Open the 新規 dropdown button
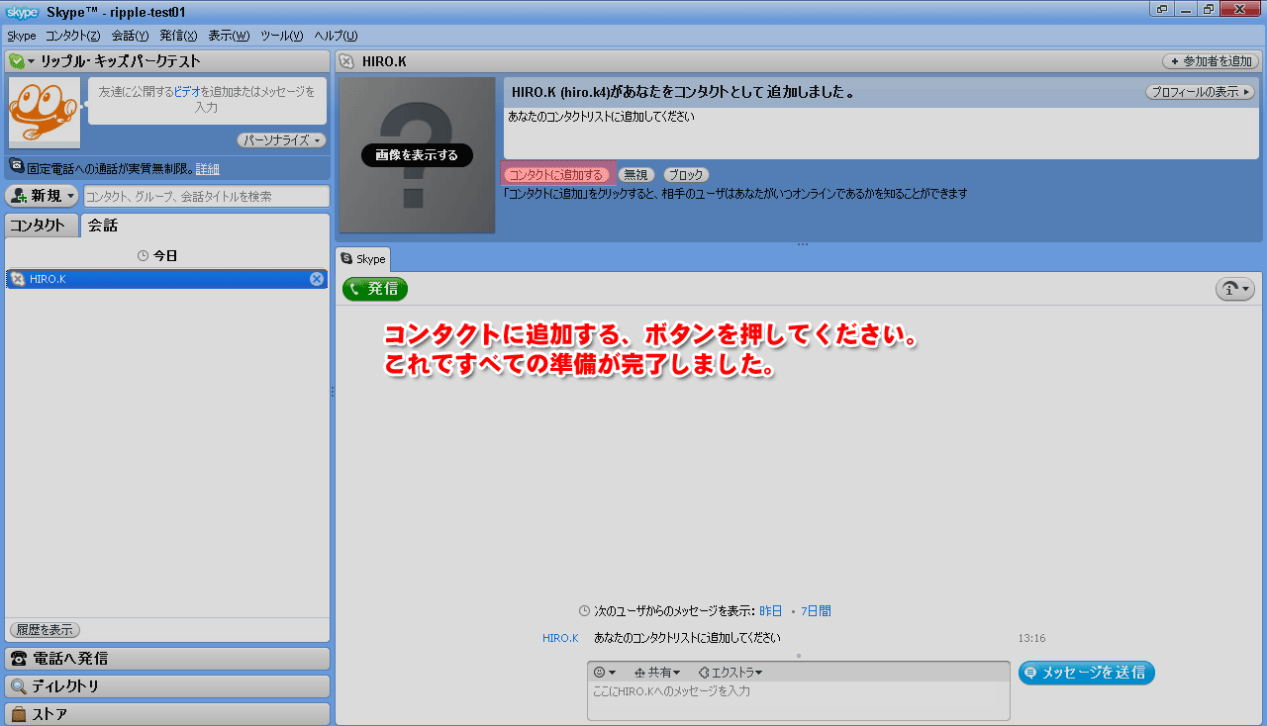The height and width of the screenshot is (726, 1267). coord(42,196)
